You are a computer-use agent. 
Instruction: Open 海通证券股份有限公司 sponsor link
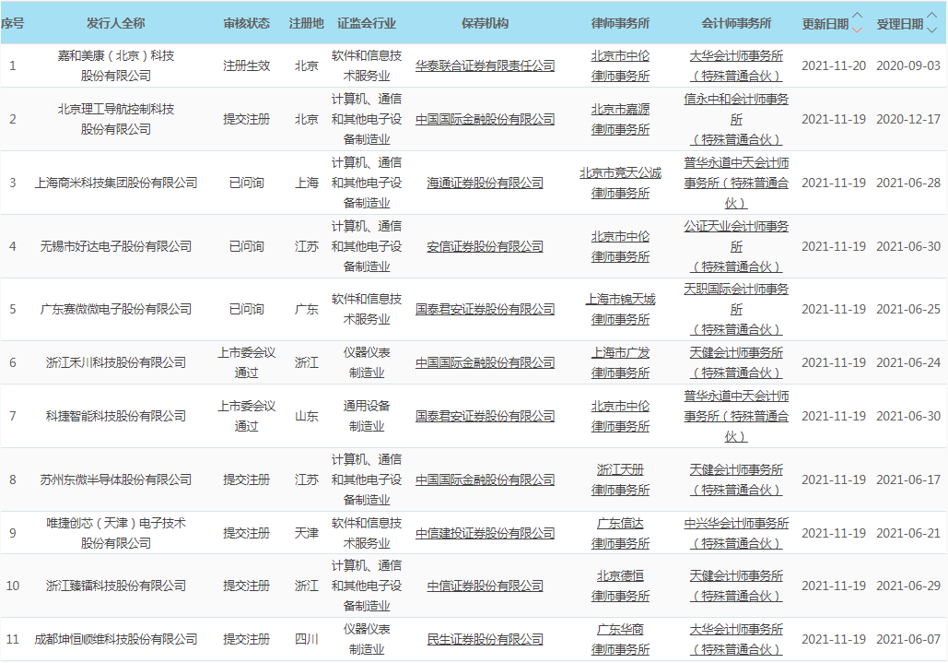(485, 183)
